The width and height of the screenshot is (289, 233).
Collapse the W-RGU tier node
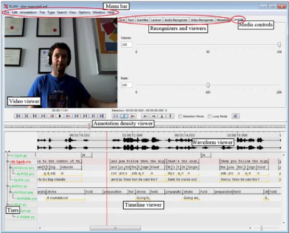[7, 186]
